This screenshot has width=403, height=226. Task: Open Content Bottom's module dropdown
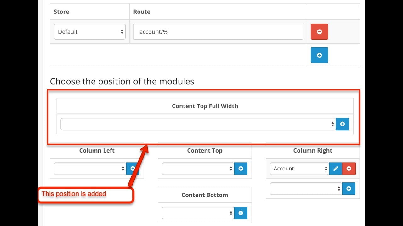[197, 213]
